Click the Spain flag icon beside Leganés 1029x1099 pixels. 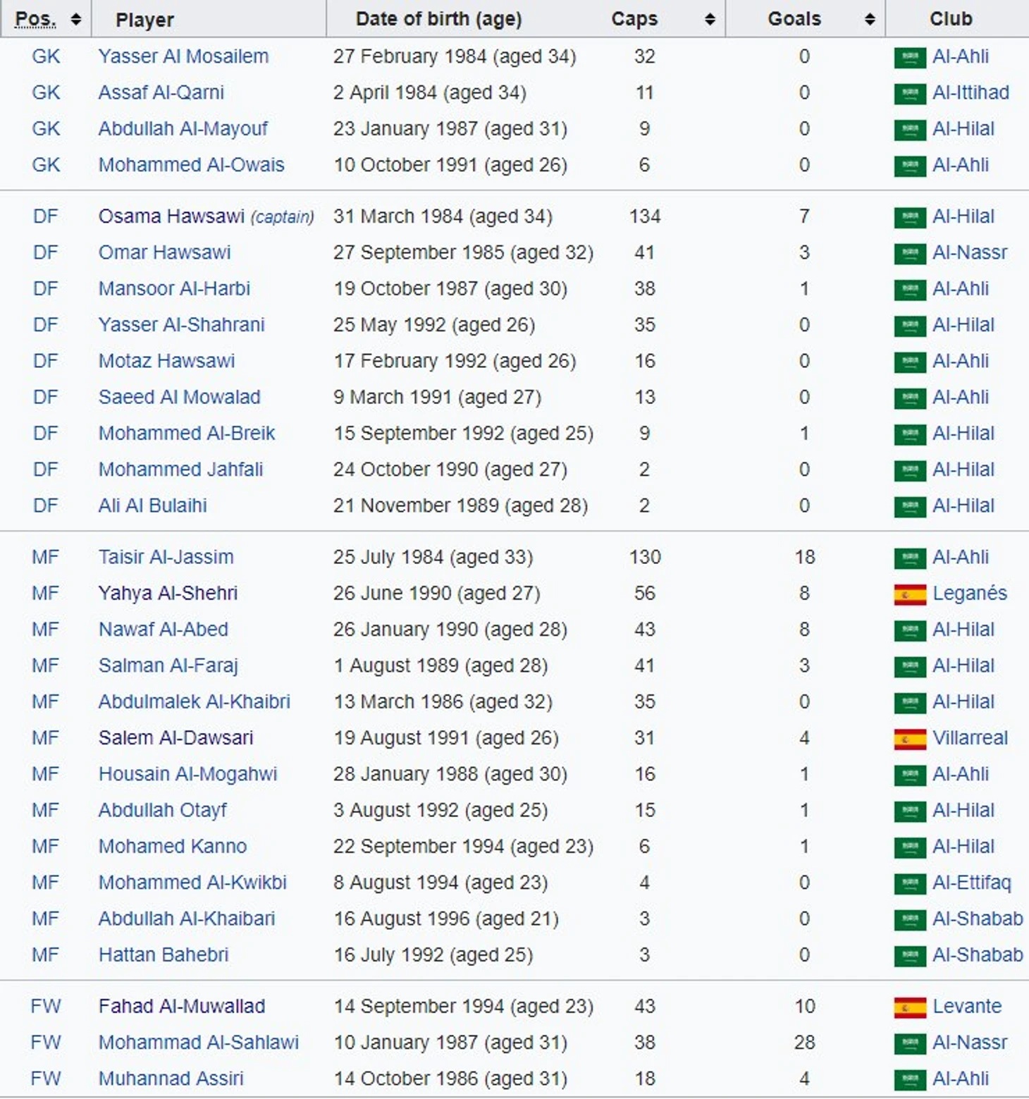click(909, 594)
